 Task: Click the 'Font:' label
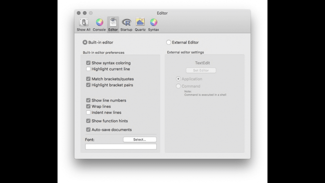(90, 140)
